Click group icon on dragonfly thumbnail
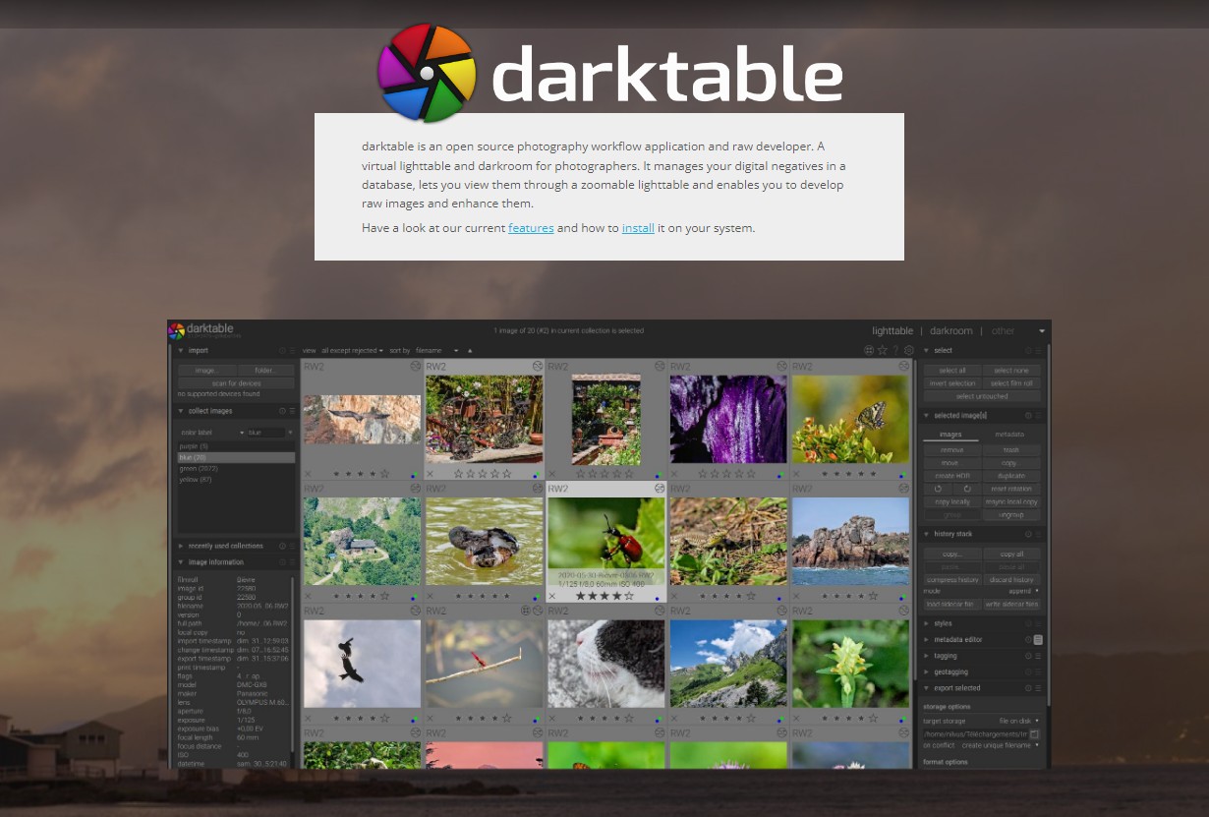 pos(526,611)
